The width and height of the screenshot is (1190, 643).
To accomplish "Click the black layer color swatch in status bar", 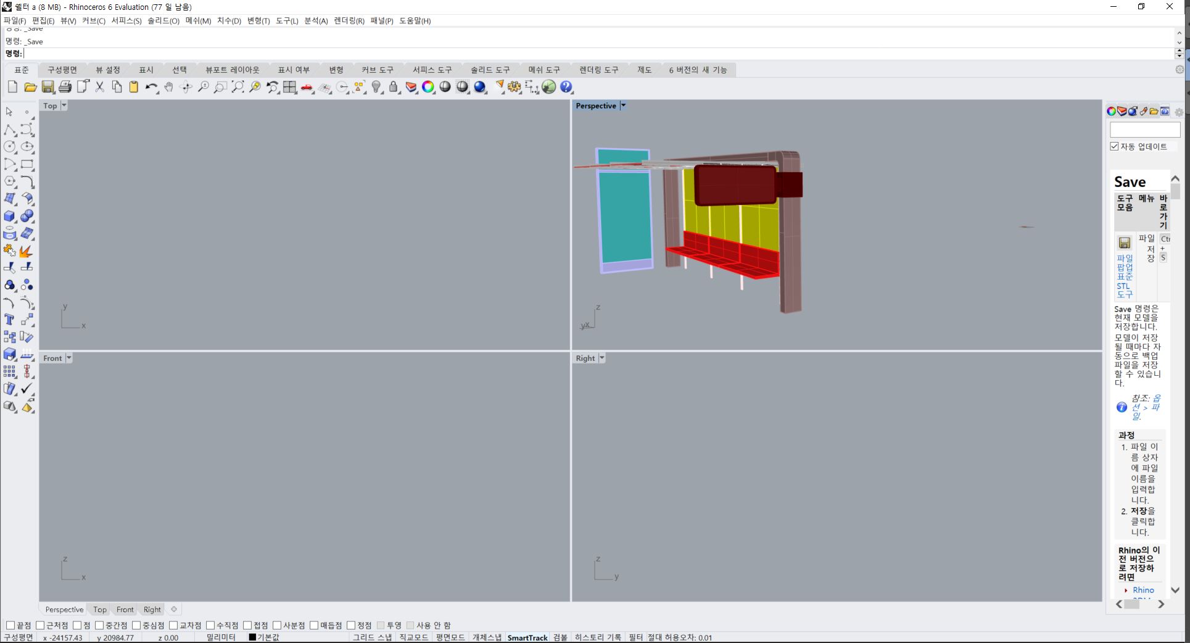I will (252, 637).
